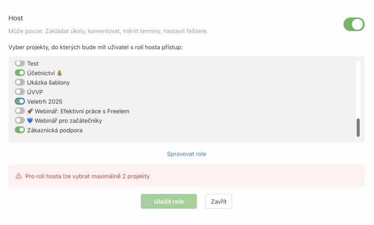Enable the Webinář: Efektivní práce s Freelem toggle
374x225 pixels.
pos(20,111)
